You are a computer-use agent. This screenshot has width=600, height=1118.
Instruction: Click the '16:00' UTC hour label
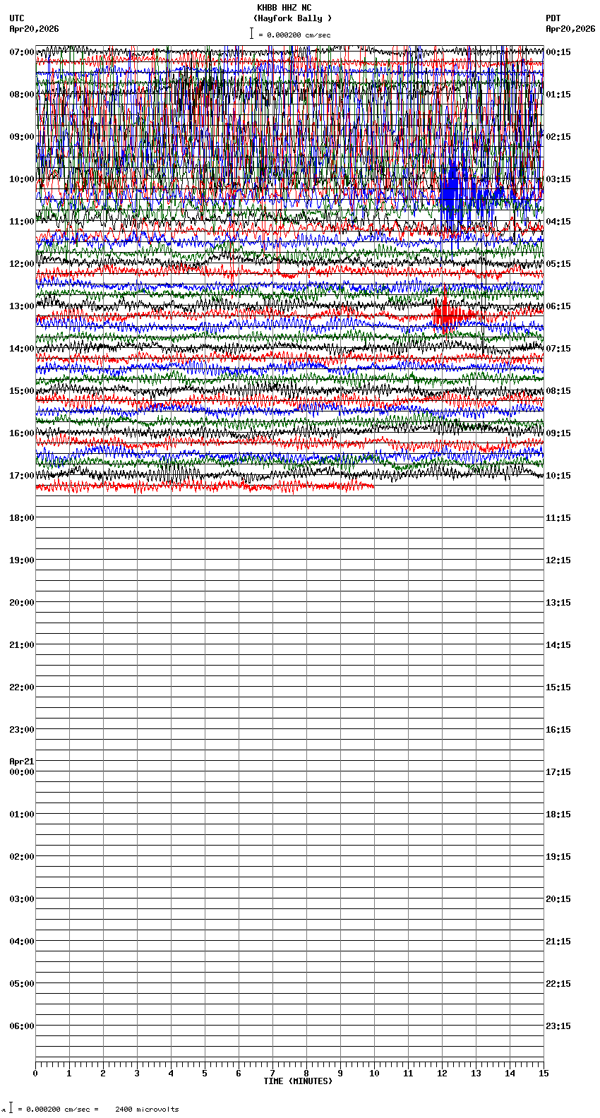22,433
